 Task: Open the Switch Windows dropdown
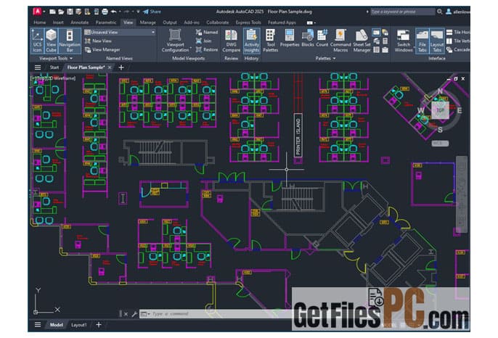(404, 41)
